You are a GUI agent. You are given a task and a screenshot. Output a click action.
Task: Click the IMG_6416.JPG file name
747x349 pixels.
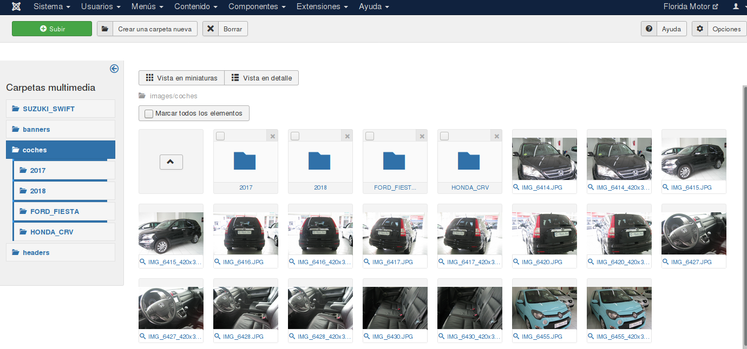click(243, 262)
